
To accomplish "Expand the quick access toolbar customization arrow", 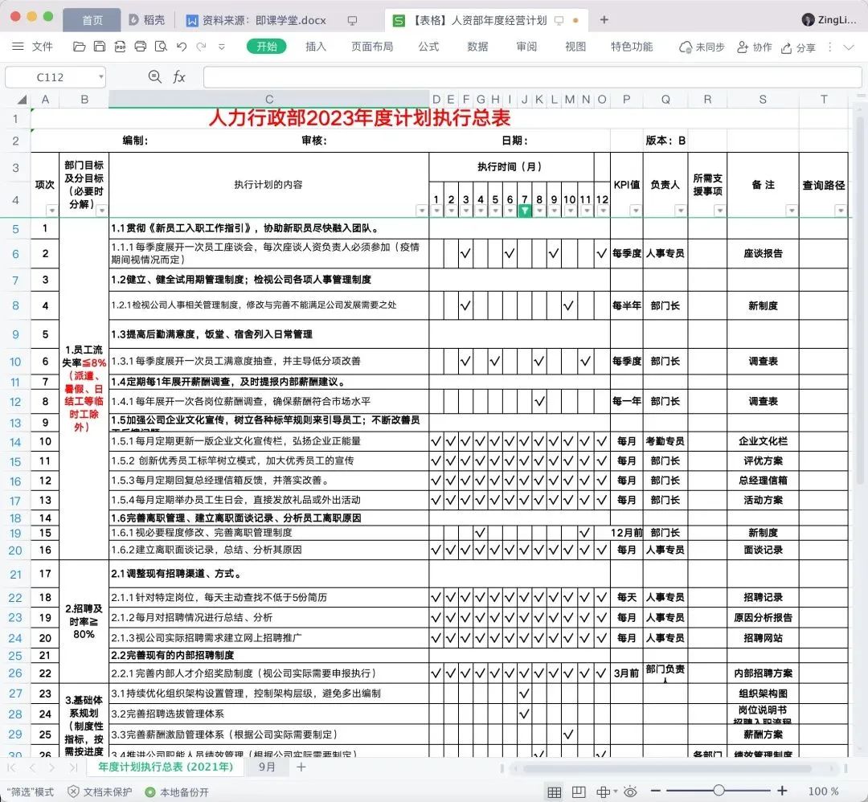I will (x=222, y=47).
